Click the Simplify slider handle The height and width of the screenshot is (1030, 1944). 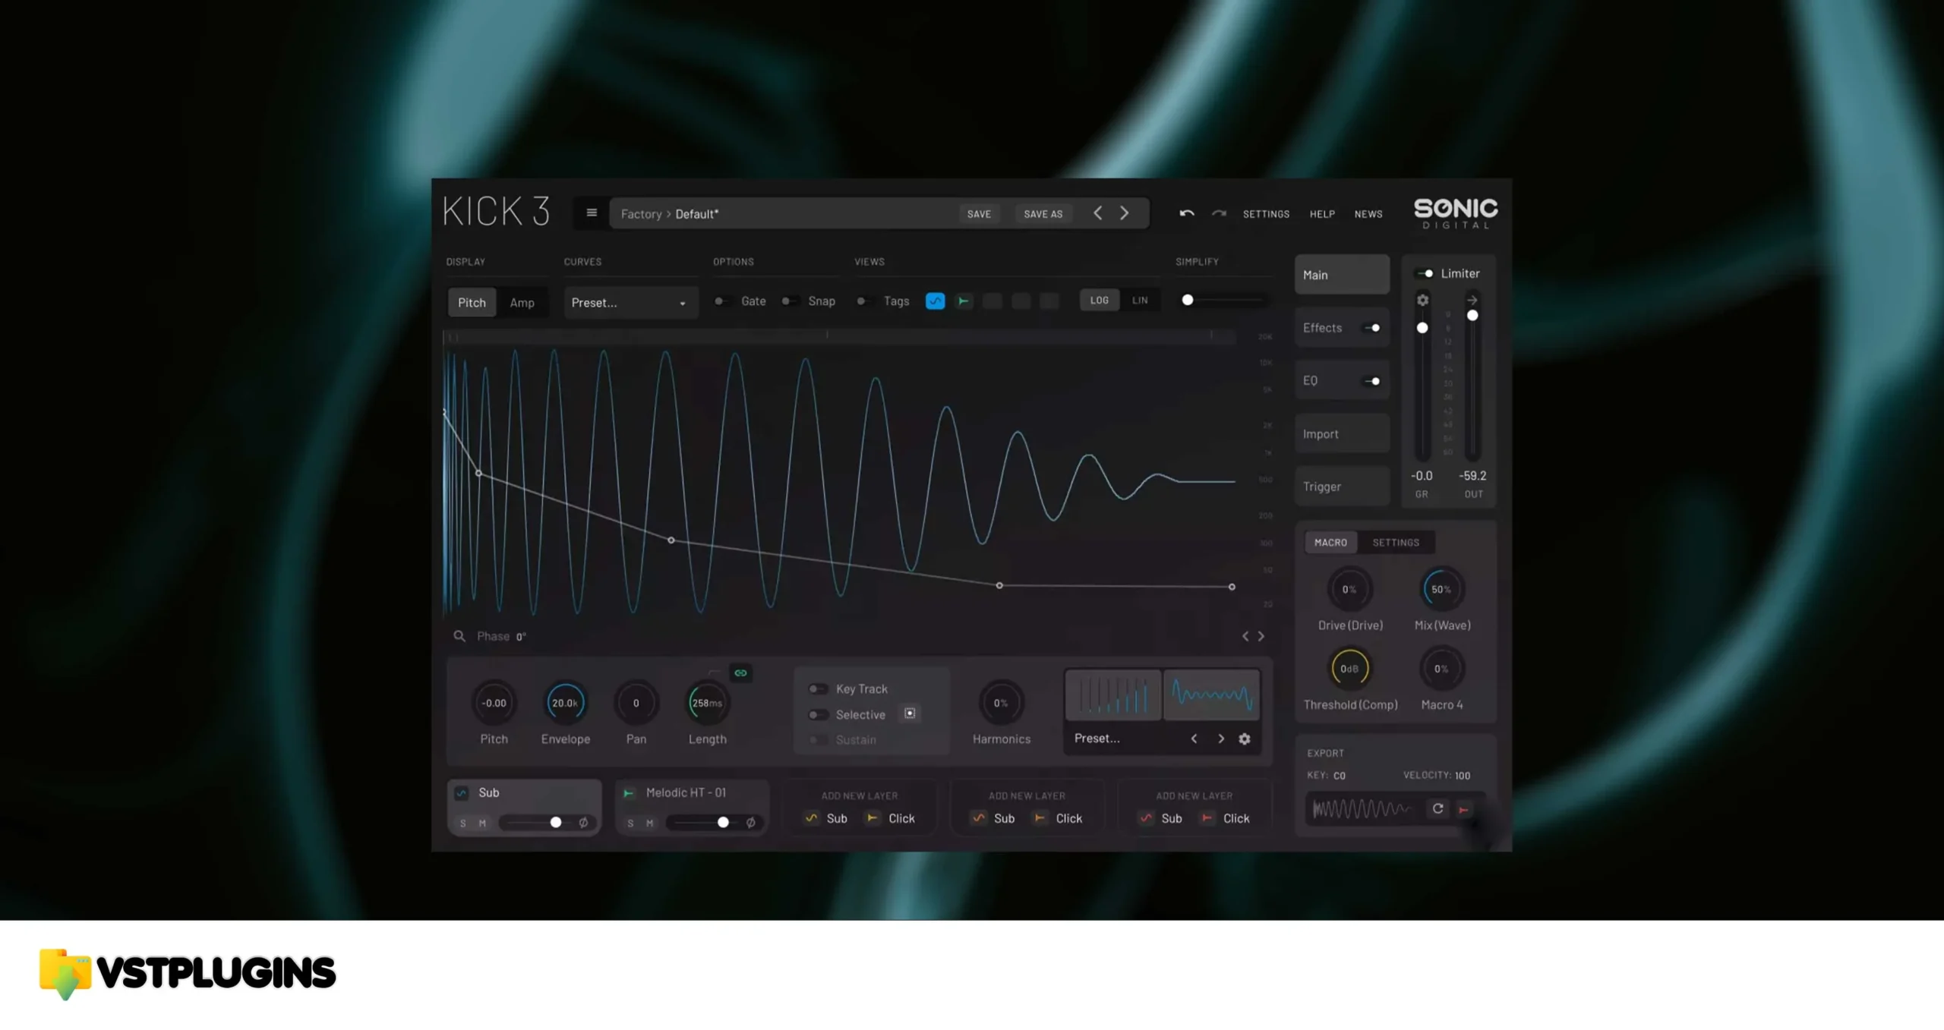click(x=1188, y=301)
